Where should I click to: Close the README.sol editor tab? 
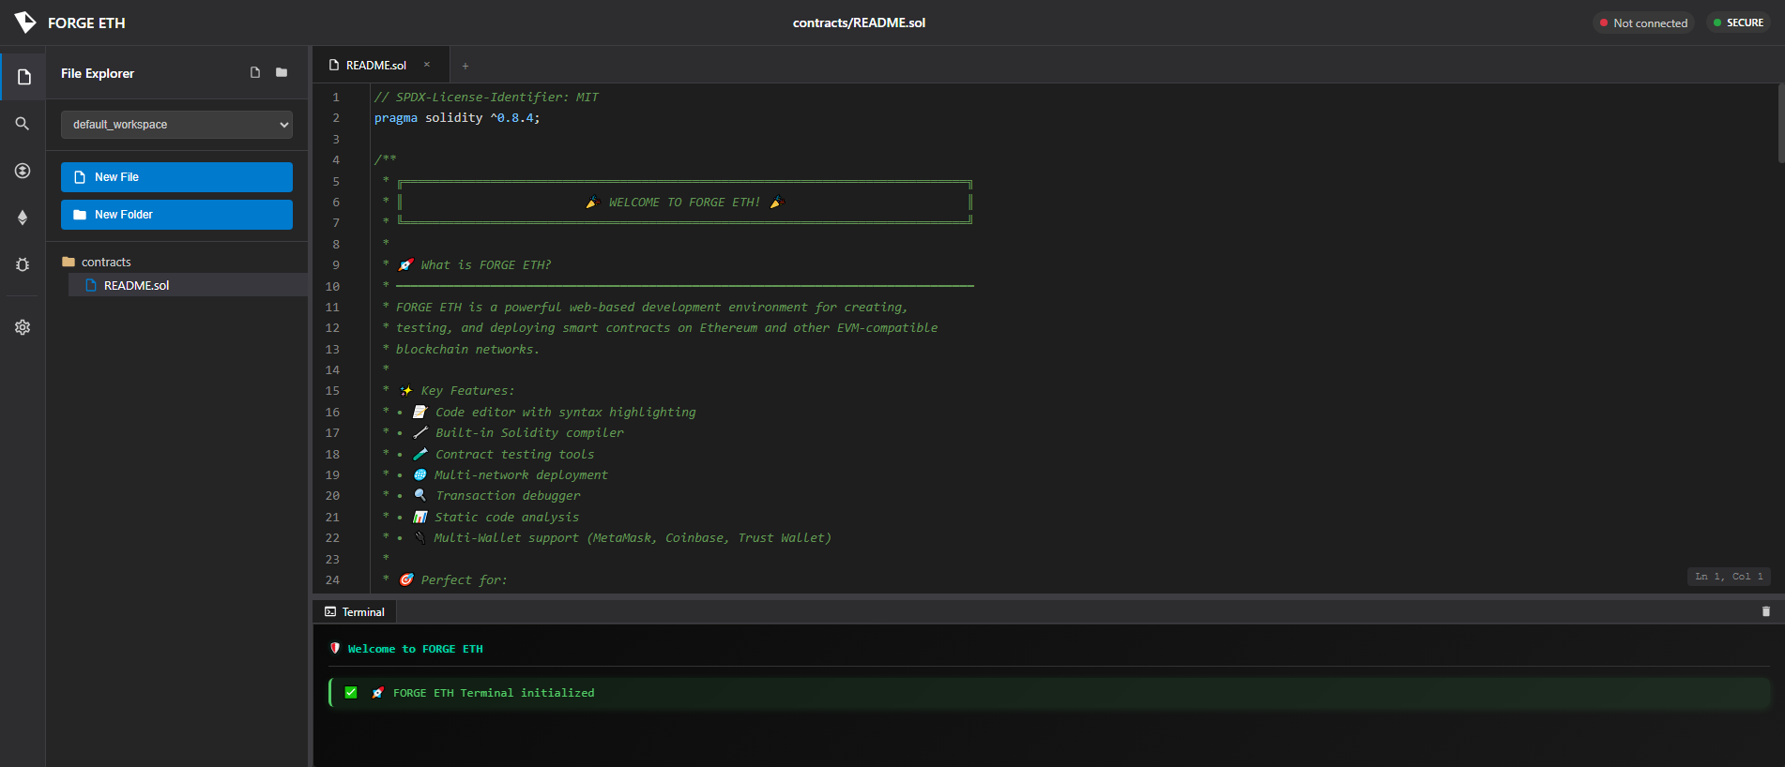tap(427, 65)
